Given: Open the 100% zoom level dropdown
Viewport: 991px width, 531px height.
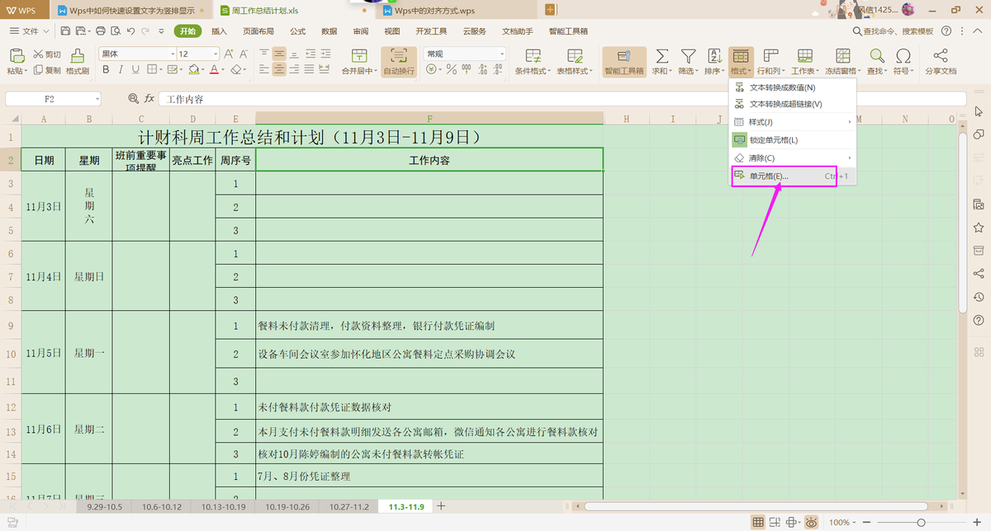Looking at the screenshot, I should (854, 522).
